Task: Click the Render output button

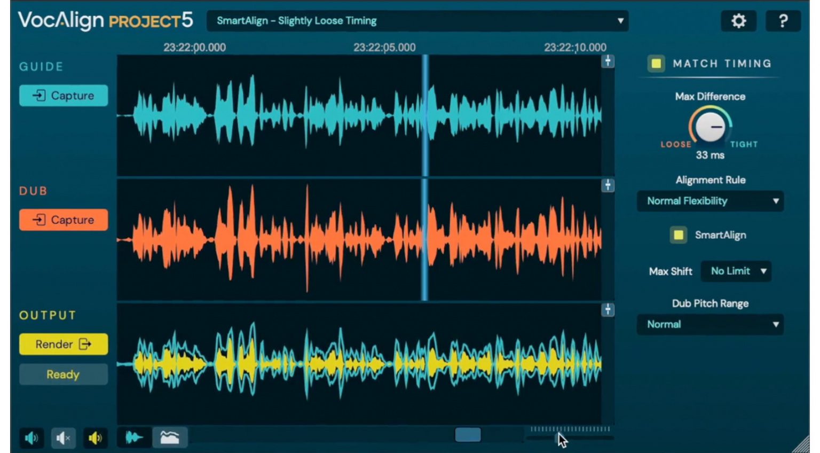Action: [63, 344]
